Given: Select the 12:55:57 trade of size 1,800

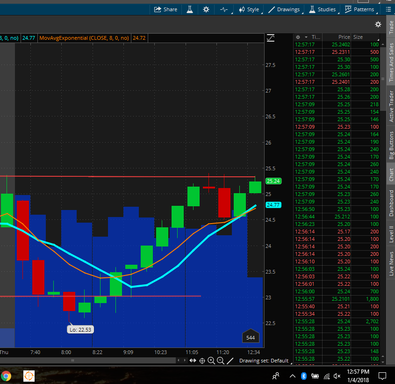Looking at the screenshot, I should coord(337,299).
